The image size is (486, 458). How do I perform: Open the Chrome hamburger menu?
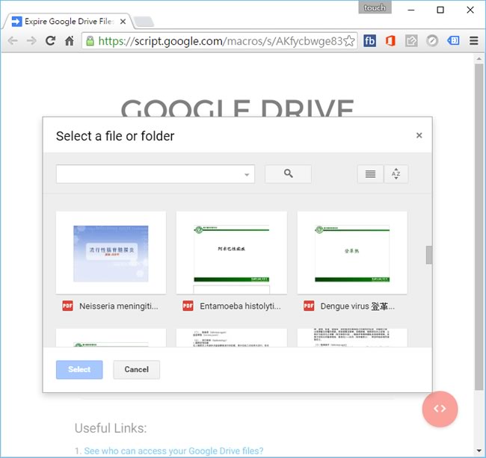(473, 40)
